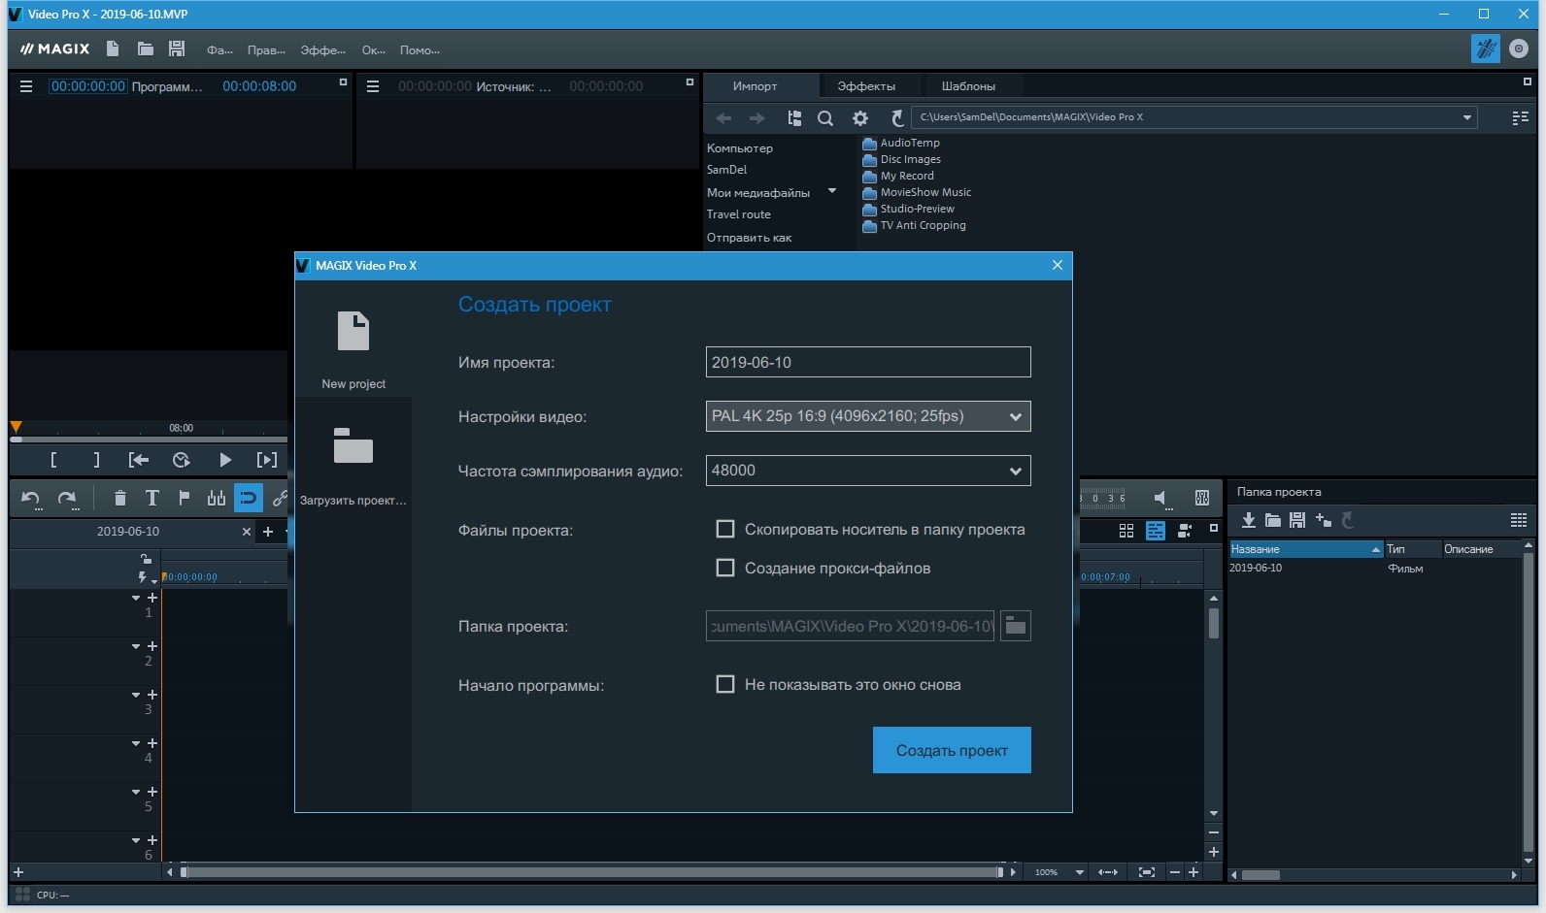Click the program monitor playhead marker
Screen dimensions: 1546x913
(16, 427)
